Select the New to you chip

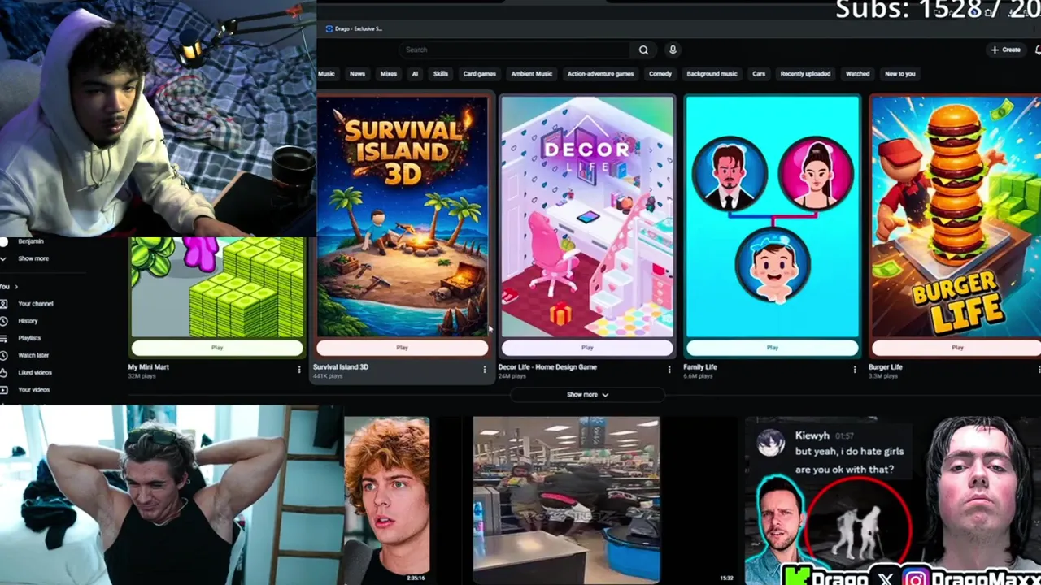click(899, 74)
